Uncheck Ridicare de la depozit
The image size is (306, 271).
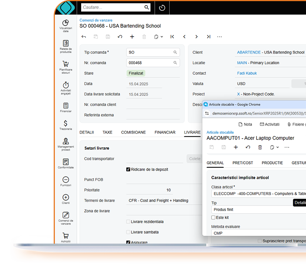tap(128, 169)
